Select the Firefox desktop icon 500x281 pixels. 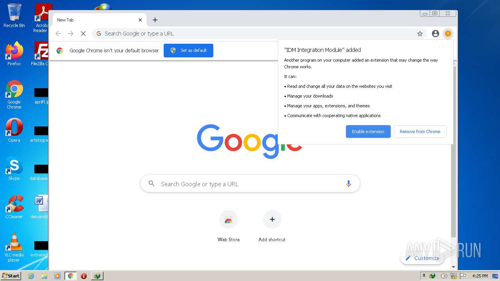point(14,53)
